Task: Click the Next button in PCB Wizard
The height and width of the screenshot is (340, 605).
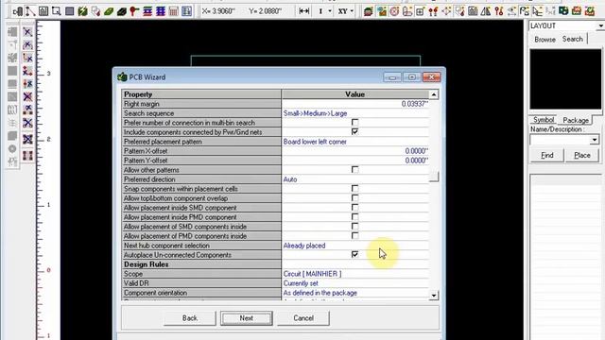Action: 247,318
